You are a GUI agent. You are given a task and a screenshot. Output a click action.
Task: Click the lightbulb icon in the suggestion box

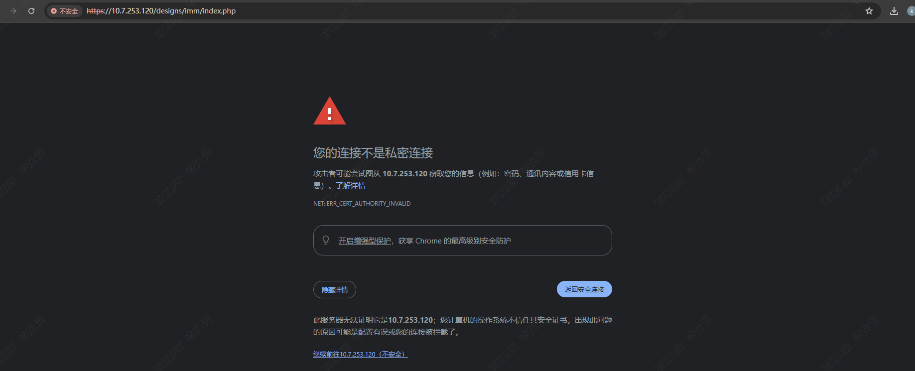pyautogui.click(x=326, y=240)
